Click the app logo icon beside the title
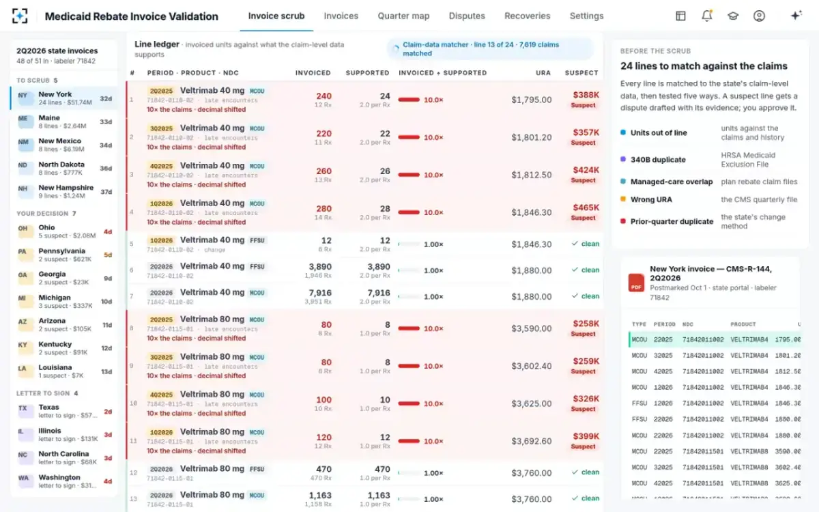Viewport: 819px width, 512px height. point(20,16)
